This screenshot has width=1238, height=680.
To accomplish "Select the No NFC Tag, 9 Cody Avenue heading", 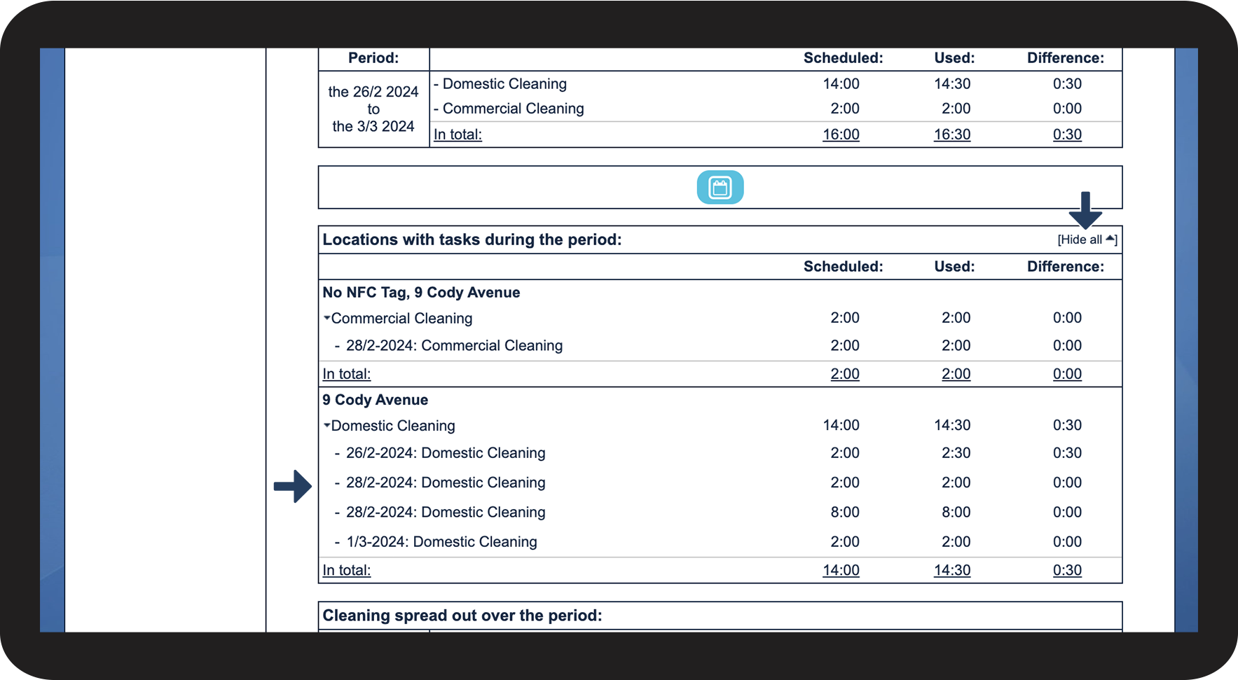I will coord(421,293).
